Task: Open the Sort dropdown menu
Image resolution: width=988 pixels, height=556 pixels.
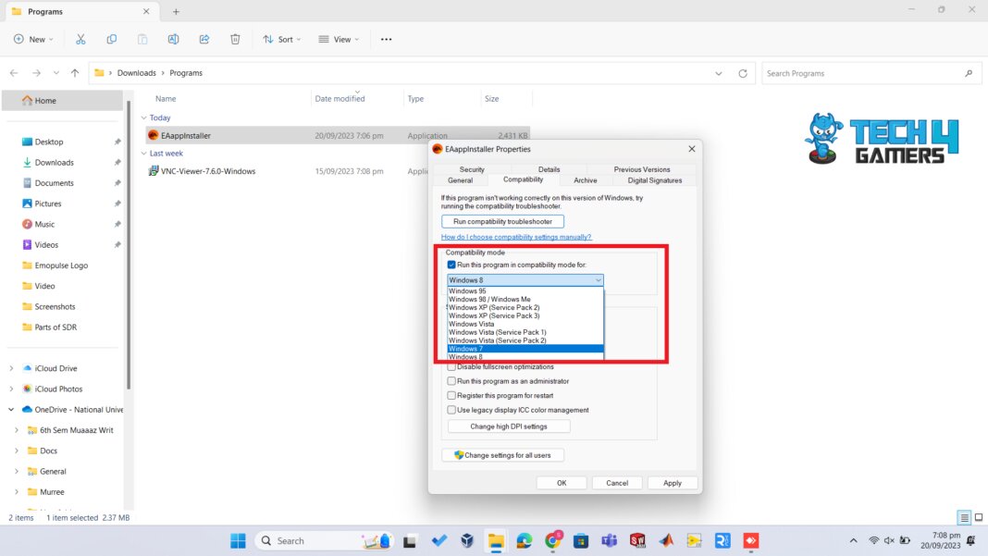Action: [x=281, y=39]
